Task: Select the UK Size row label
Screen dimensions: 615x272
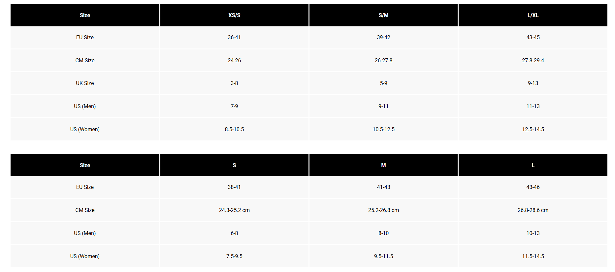Action: 85,83
